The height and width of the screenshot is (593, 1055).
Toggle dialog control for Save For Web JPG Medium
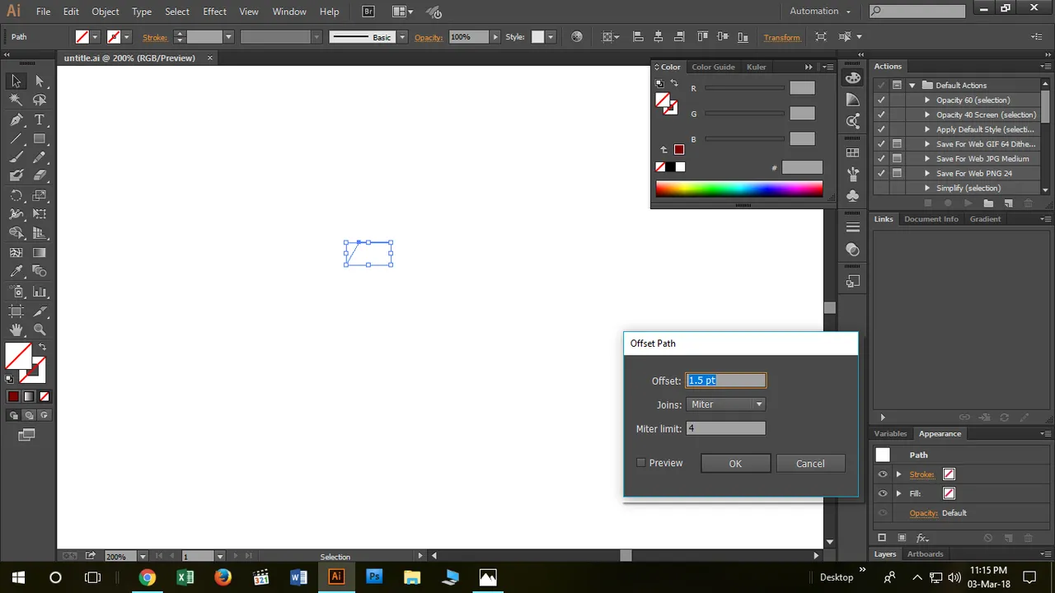897,158
